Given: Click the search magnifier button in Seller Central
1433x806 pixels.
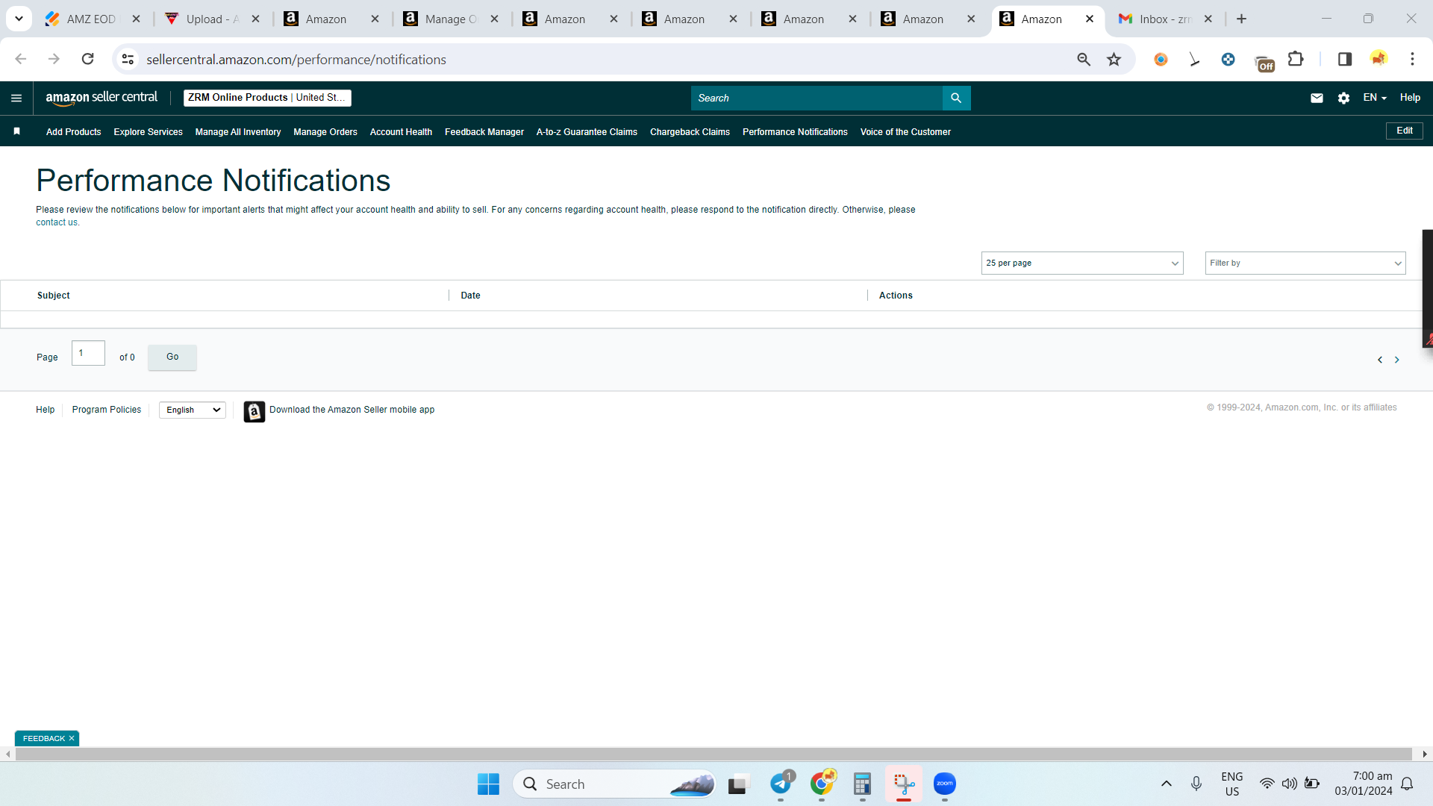Looking at the screenshot, I should tap(956, 98).
